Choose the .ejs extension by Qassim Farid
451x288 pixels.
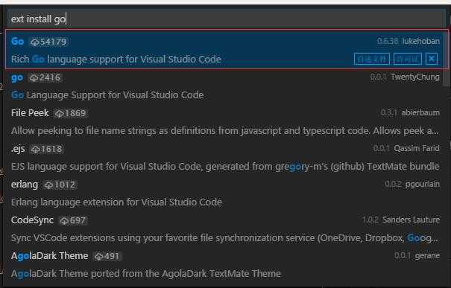pos(227,157)
